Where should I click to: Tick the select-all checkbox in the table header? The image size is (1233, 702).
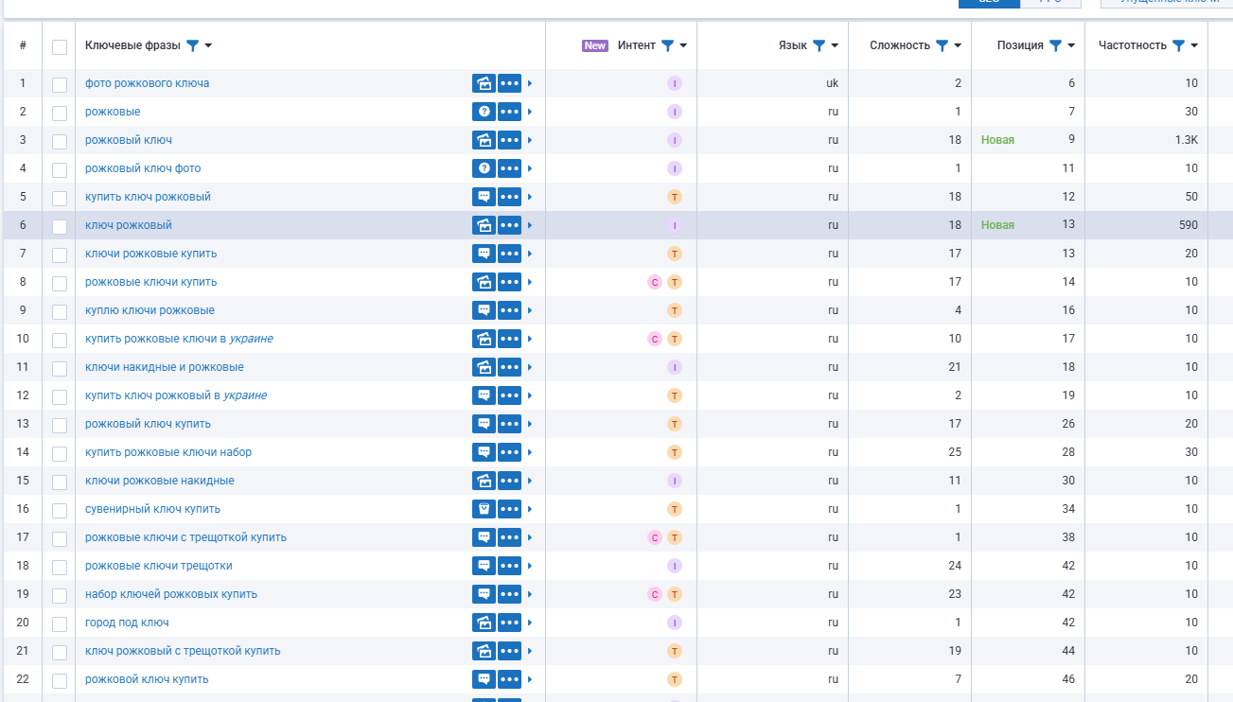[60, 46]
